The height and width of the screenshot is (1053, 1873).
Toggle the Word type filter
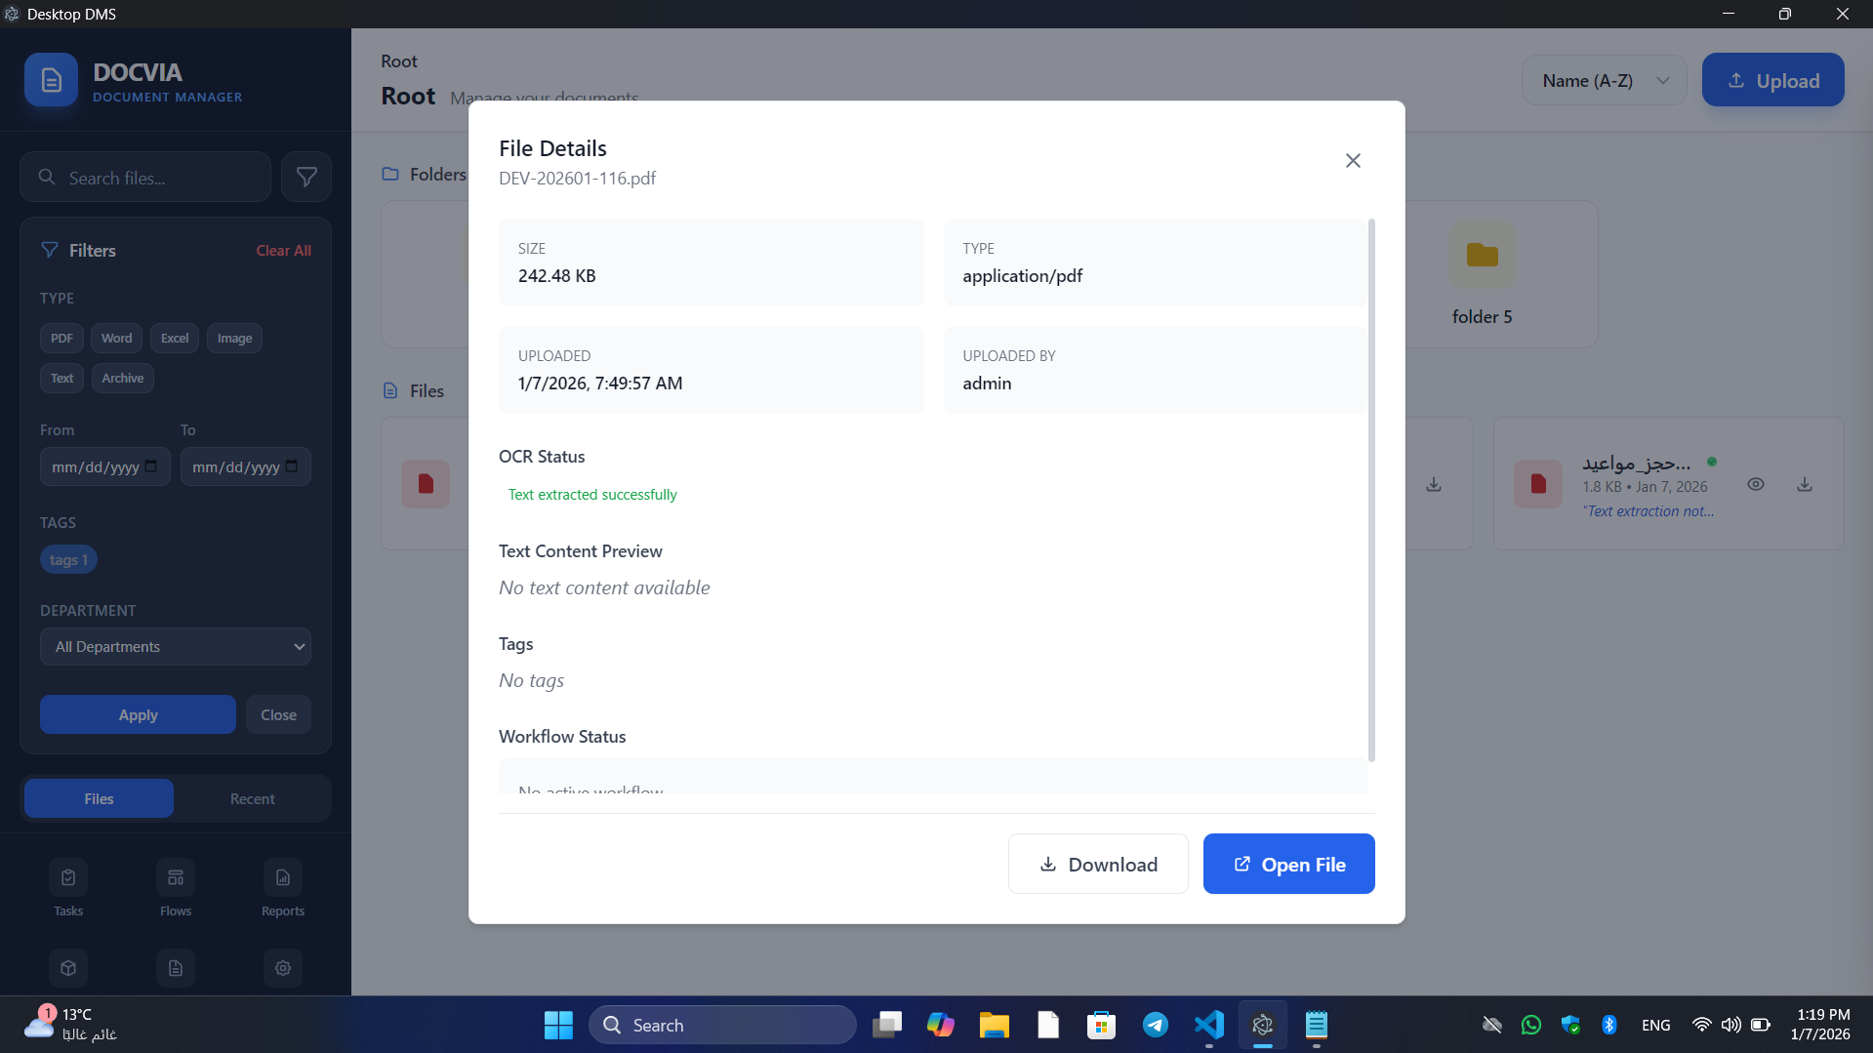pyautogui.click(x=116, y=338)
